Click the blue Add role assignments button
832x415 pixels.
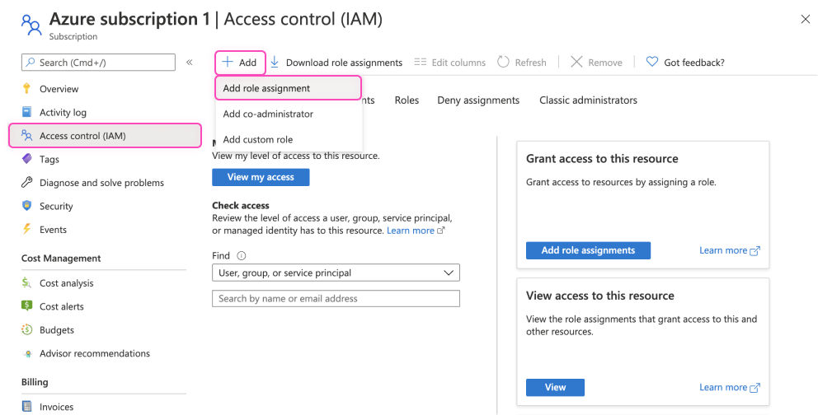[588, 250]
